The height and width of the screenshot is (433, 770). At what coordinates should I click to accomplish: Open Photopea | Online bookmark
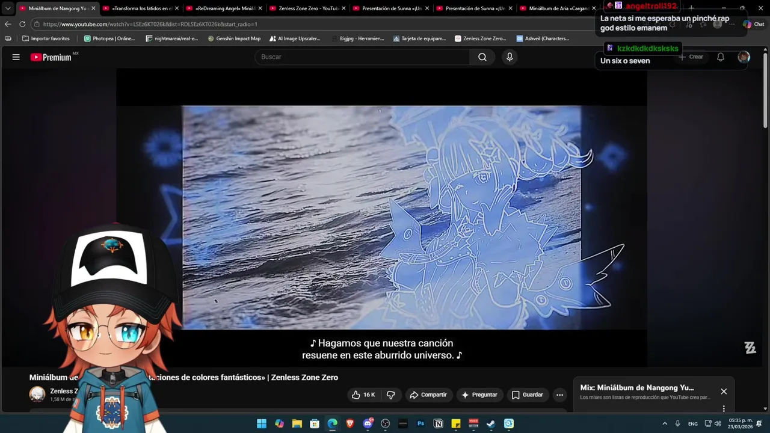tap(109, 38)
